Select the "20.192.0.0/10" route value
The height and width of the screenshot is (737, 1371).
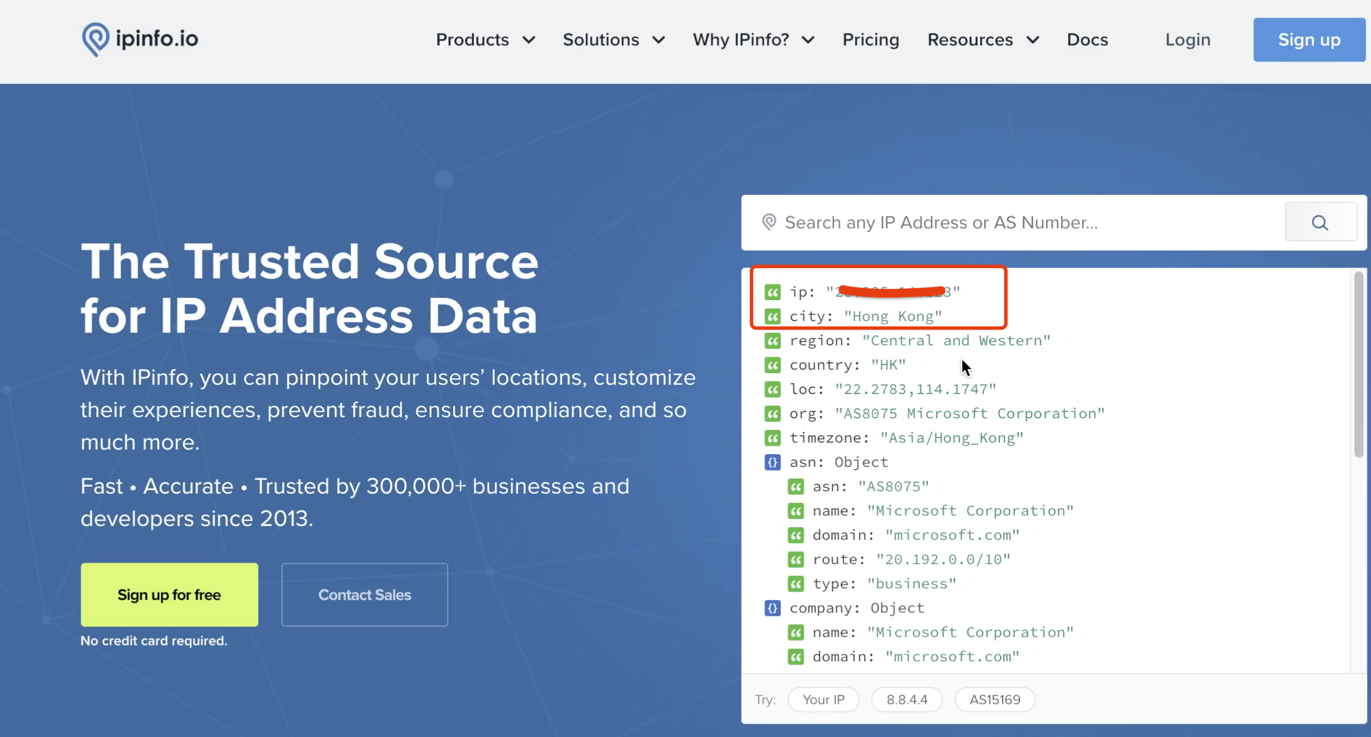pyautogui.click(x=943, y=560)
